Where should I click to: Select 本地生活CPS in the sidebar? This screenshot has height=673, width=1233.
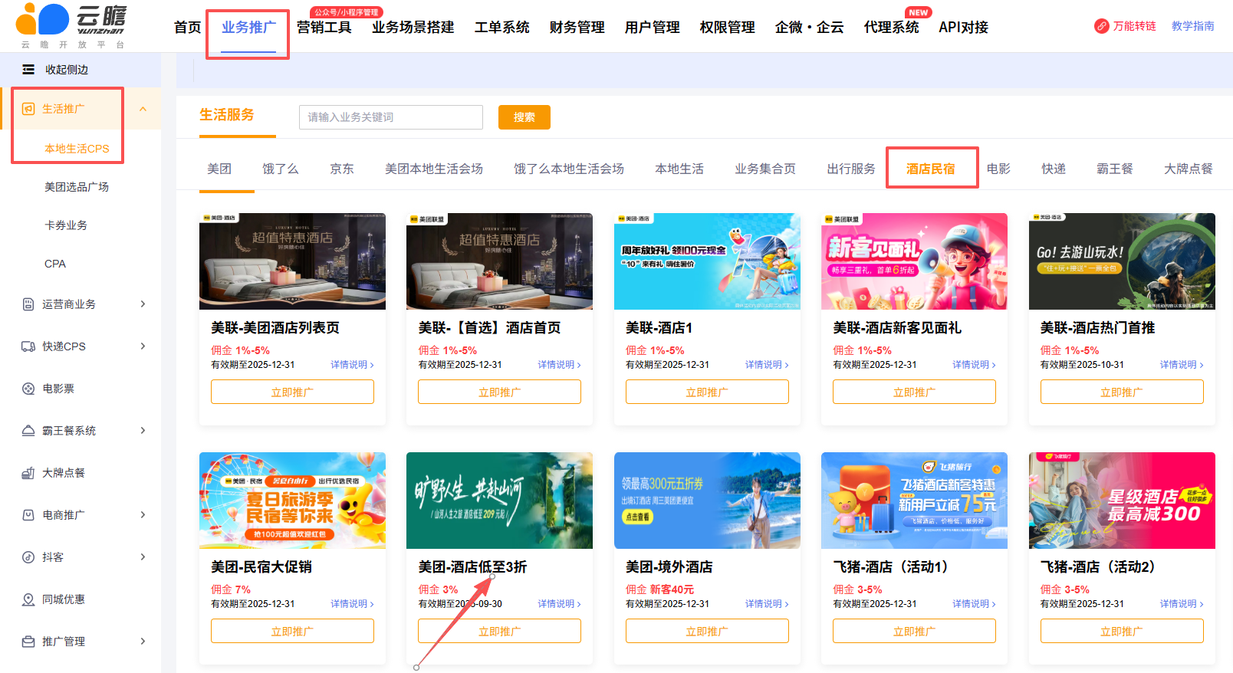tap(77, 149)
